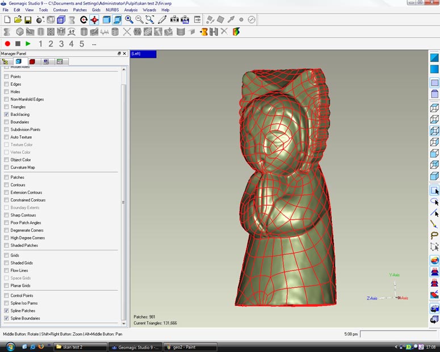This screenshot has height=352, width=440.
Task: Click macro slot number 3
Action: (x=61, y=44)
